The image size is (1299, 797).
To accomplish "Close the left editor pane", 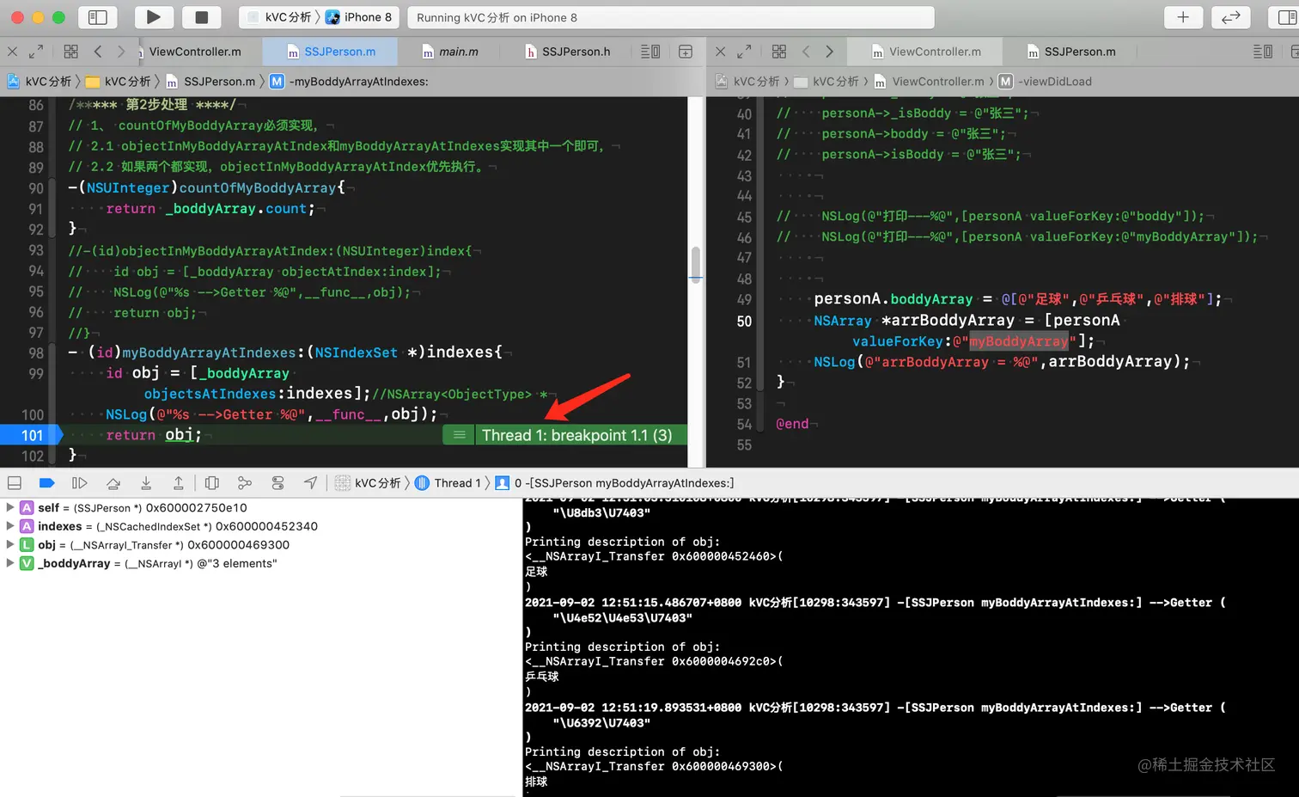I will (x=12, y=52).
